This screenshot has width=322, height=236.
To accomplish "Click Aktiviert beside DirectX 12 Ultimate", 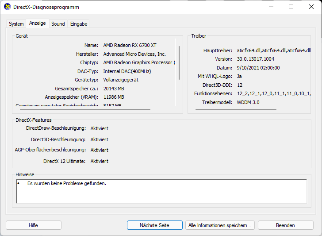I will (100, 161).
